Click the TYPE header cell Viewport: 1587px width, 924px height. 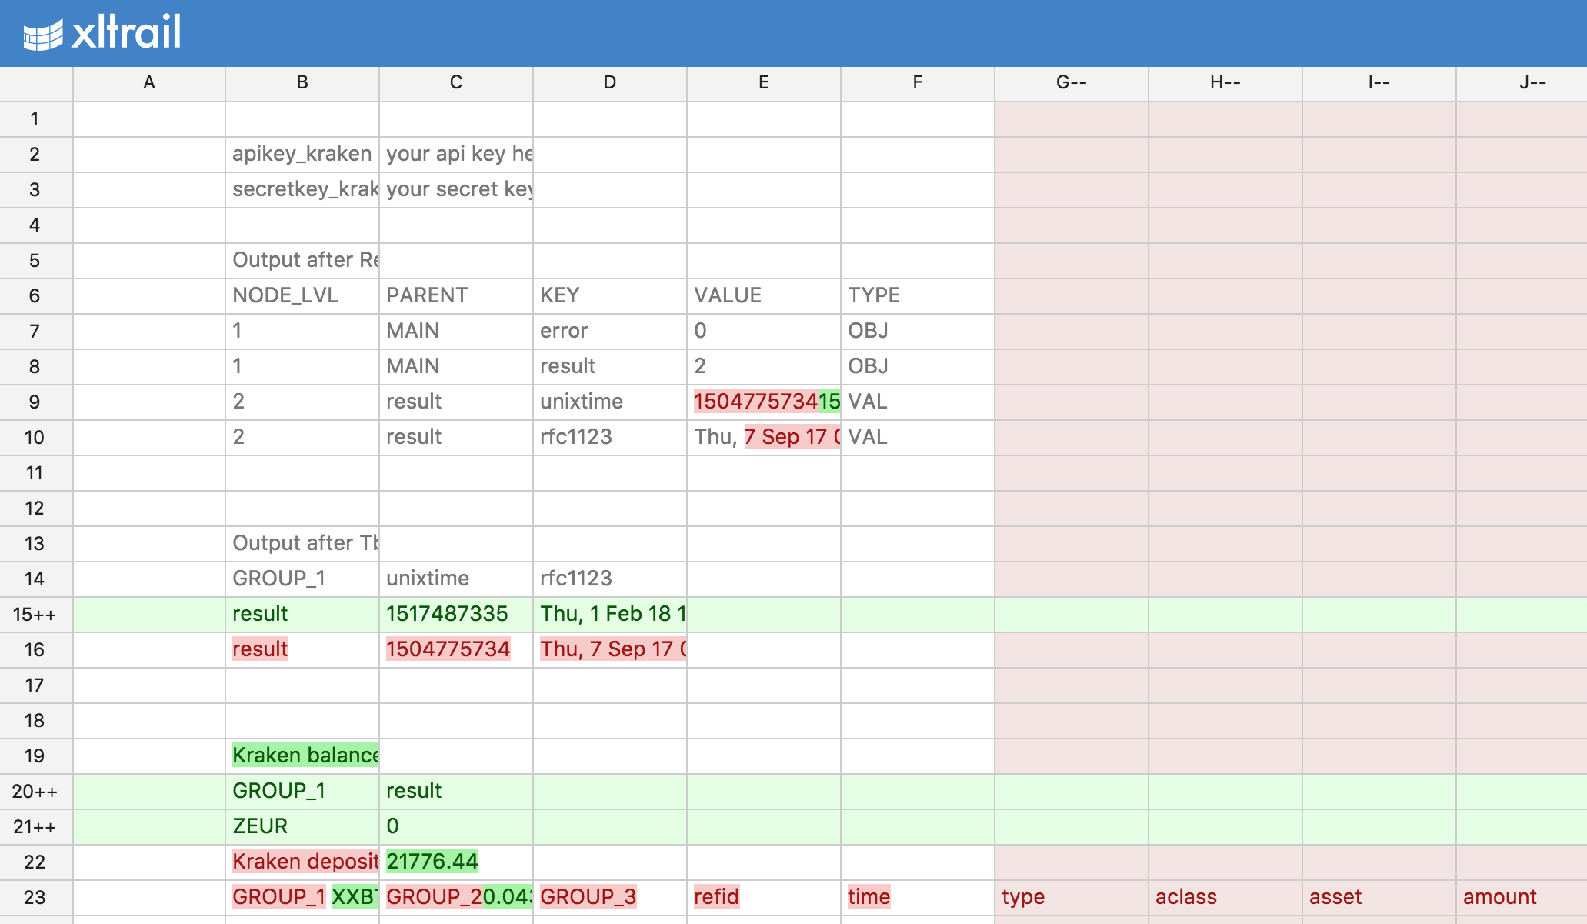click(x=918, y=296)
